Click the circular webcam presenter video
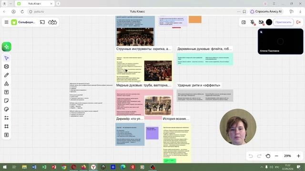The height and width of the screenshot is (171, 305). [x=238, y=127]
